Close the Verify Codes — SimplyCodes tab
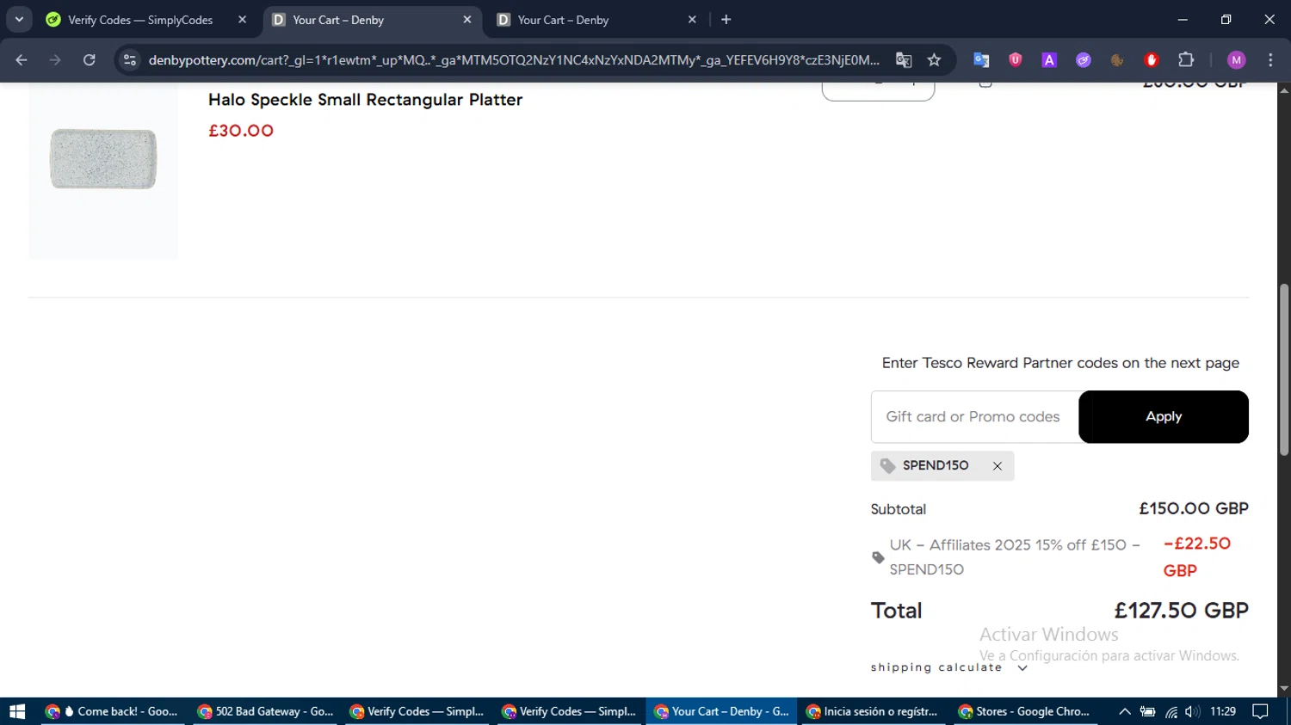The height and width of the screenshot is (725, 1291). 242,20
